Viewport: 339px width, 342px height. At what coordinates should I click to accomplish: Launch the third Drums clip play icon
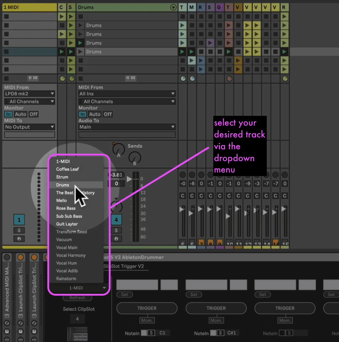pyautogui.click(x=81, y=43)
